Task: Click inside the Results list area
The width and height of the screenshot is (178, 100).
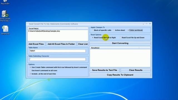Action: coord(120,58)
